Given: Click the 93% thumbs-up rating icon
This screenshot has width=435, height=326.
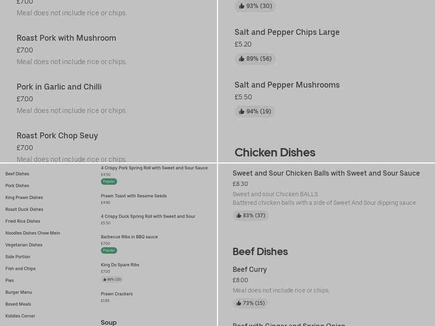Looking at the screenshot, I should coord(254,6).
